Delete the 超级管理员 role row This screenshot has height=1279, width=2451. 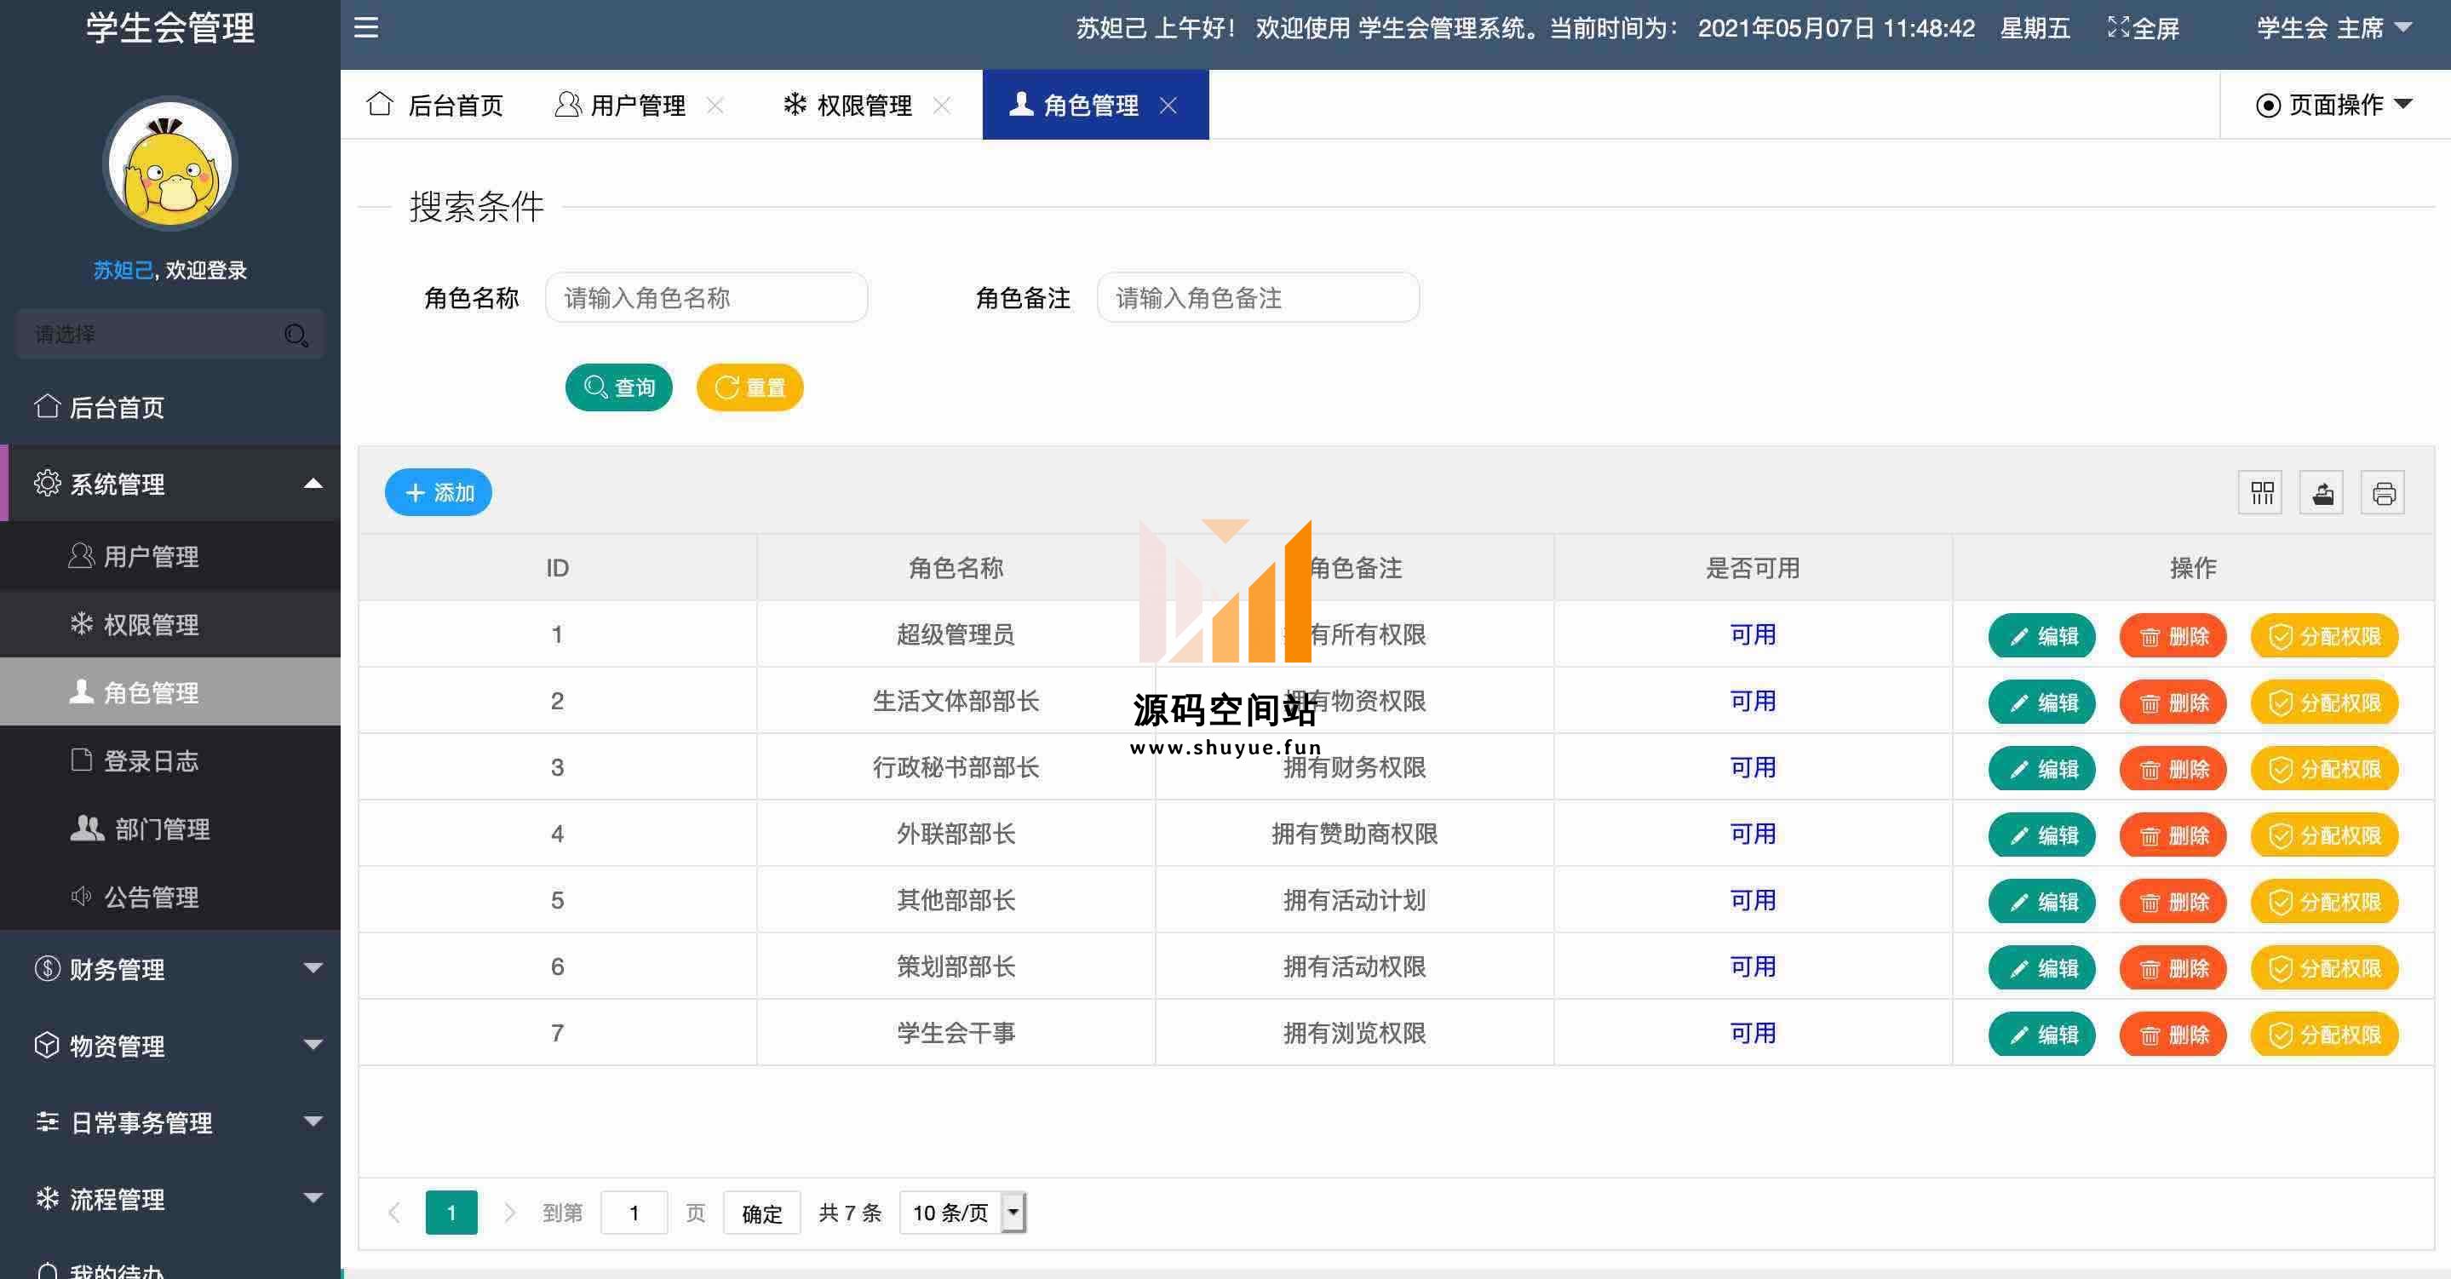(x=2173, y=636)
